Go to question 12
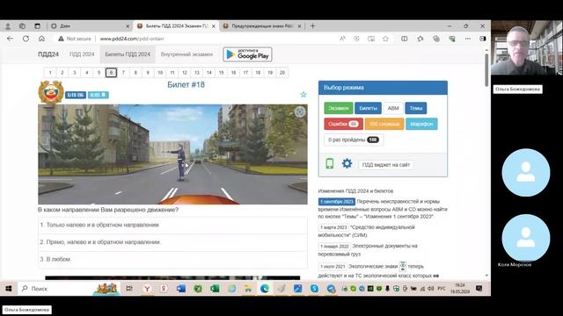563x316 pixels. 185,73
